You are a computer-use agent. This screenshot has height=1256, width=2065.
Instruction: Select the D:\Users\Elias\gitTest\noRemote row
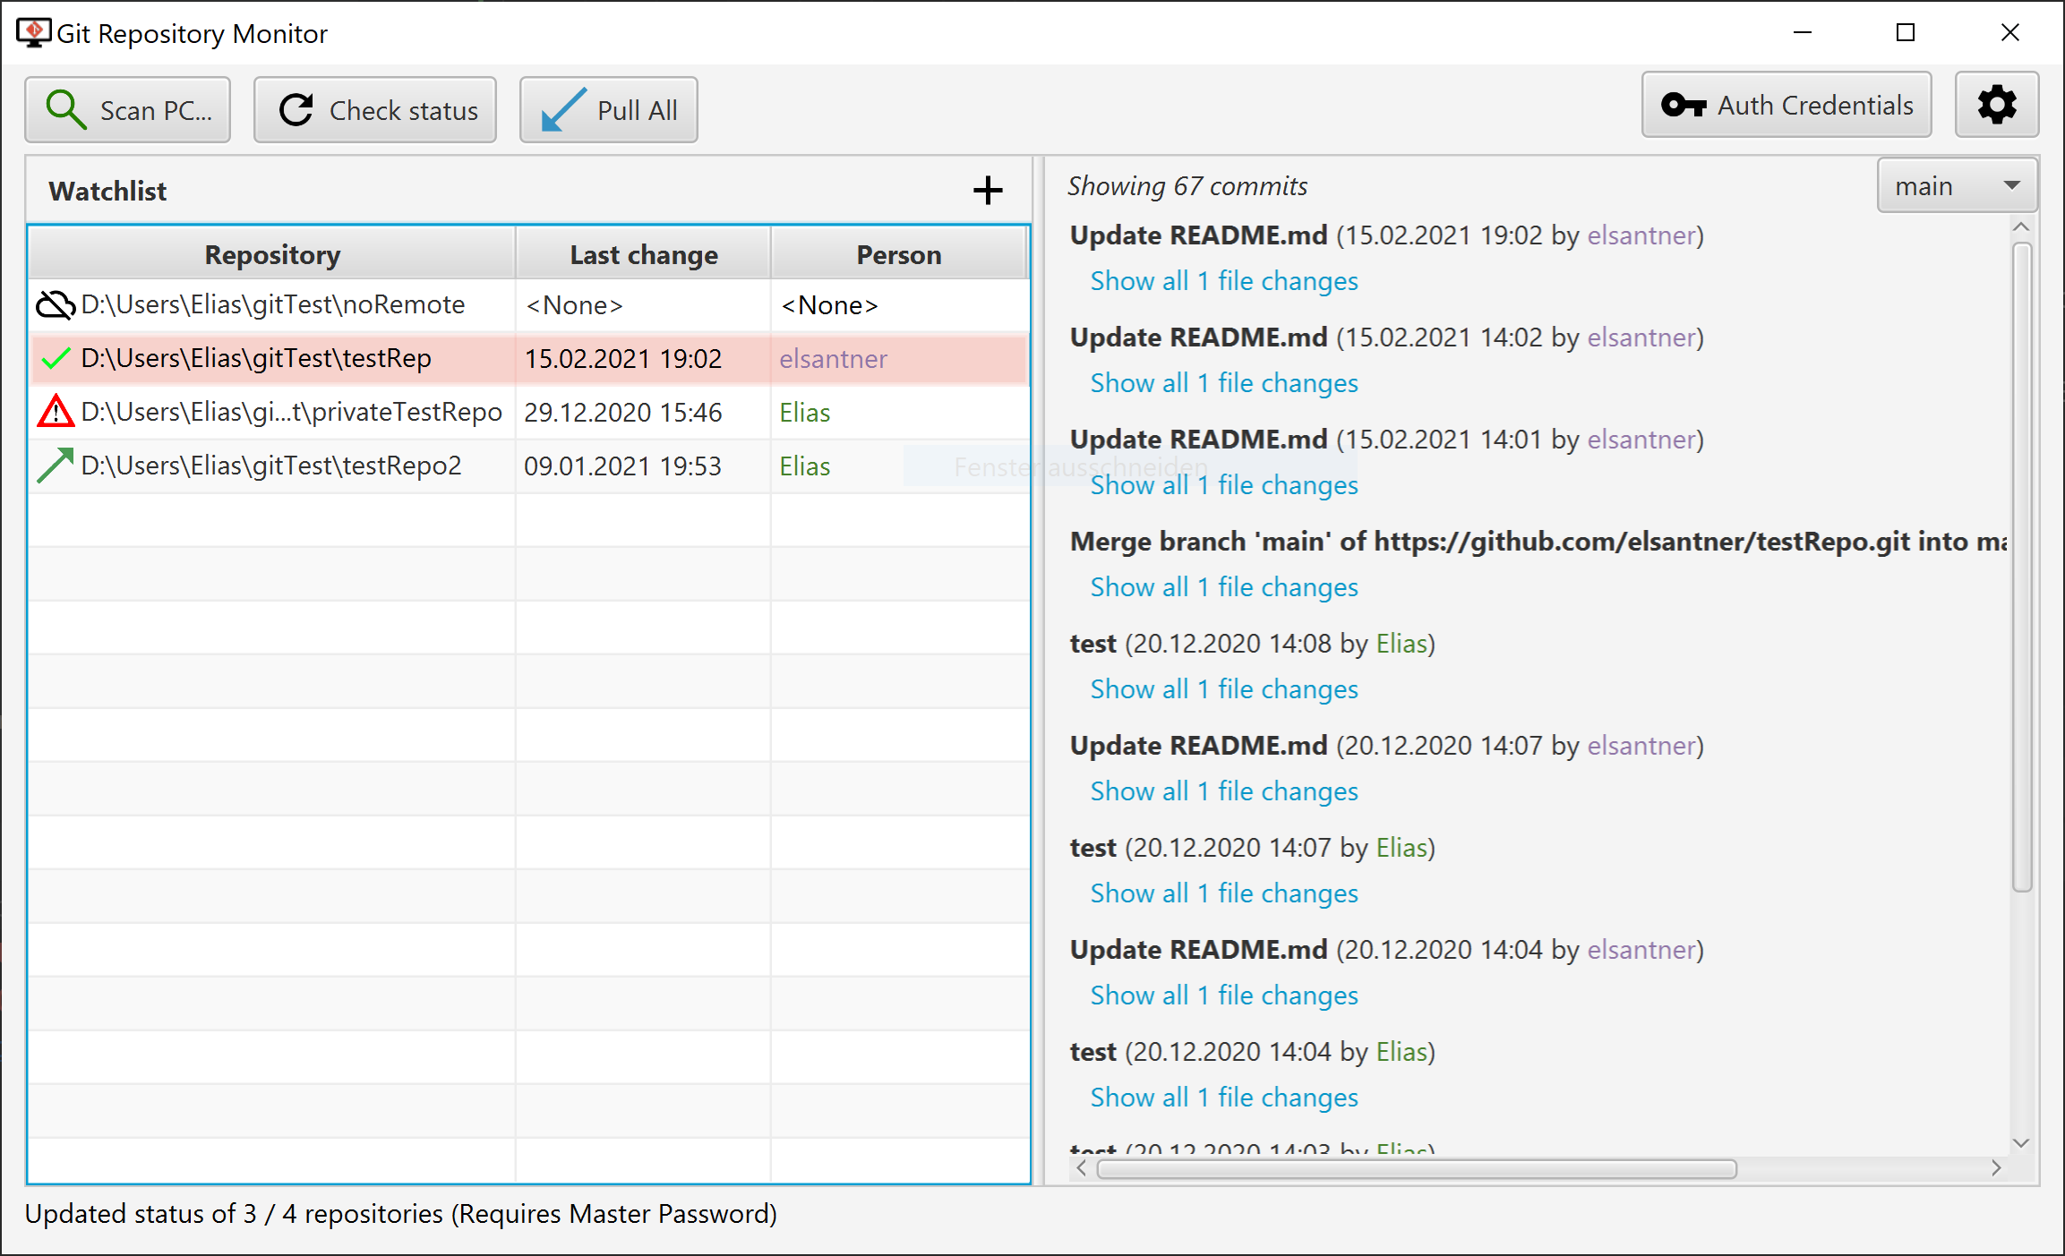click(x=528, y=305)
